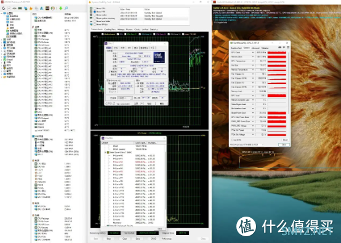The width and height of the screenshot is (341, 243).
Task: Click the Stop button in stability test
Action: [x=109, y=239]
